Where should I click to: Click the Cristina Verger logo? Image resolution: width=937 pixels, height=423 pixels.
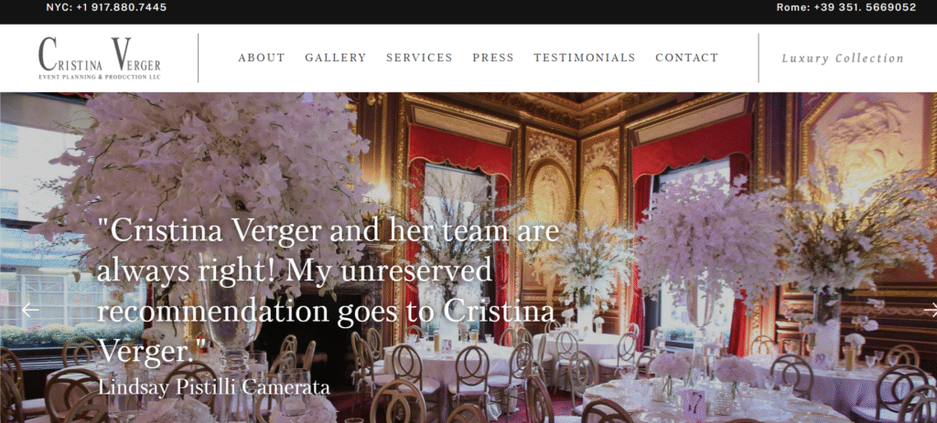[100, 58]
